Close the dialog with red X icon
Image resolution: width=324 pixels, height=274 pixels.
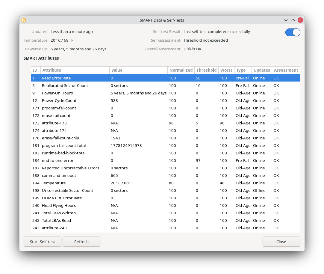300,20
